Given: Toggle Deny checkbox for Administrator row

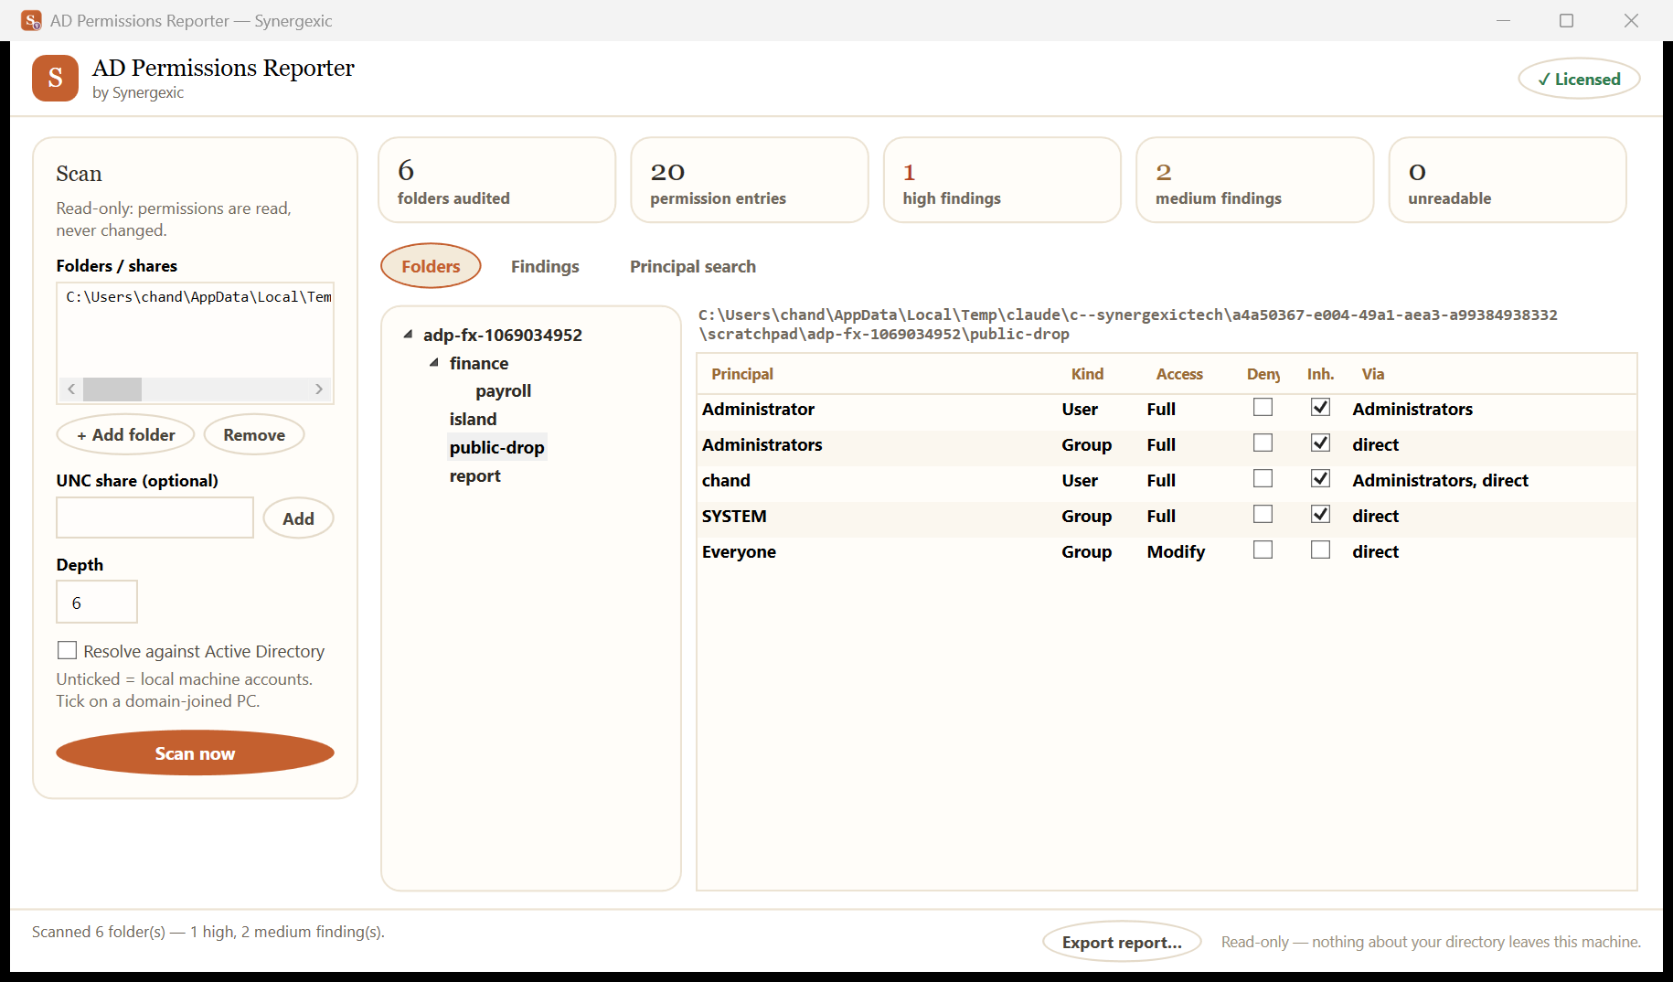Looking at the screenshot, I should pos(1263,408).
